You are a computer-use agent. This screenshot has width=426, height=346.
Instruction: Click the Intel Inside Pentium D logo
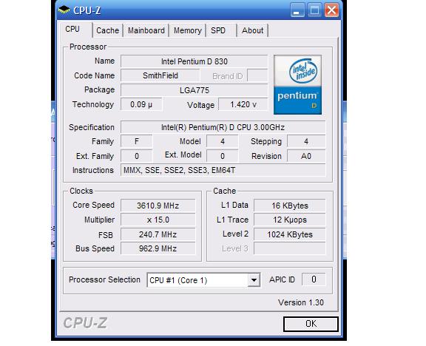pos(298,84)
